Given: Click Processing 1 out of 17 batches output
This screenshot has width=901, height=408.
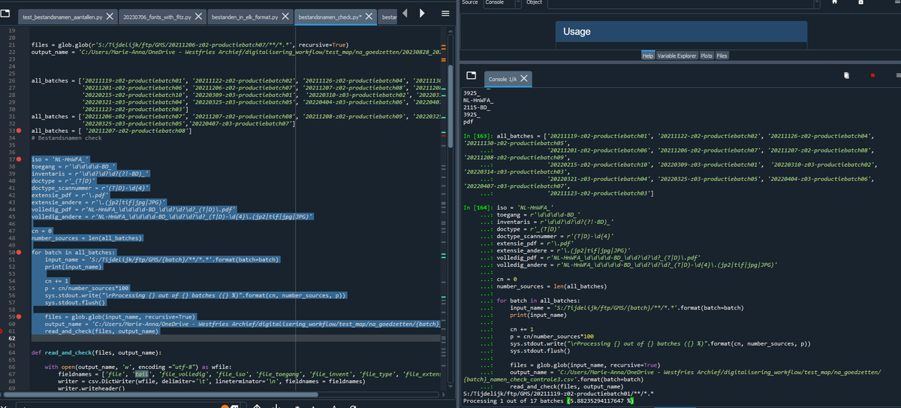Looking at the screenshot, I should (x=550, y=400).
